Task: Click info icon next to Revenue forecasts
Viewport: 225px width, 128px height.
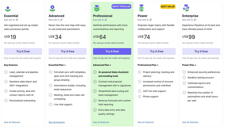Action: click(95, 101)
